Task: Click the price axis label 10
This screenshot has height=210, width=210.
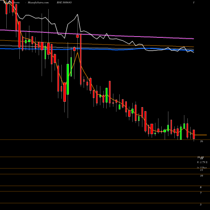Action: (202, 176)
